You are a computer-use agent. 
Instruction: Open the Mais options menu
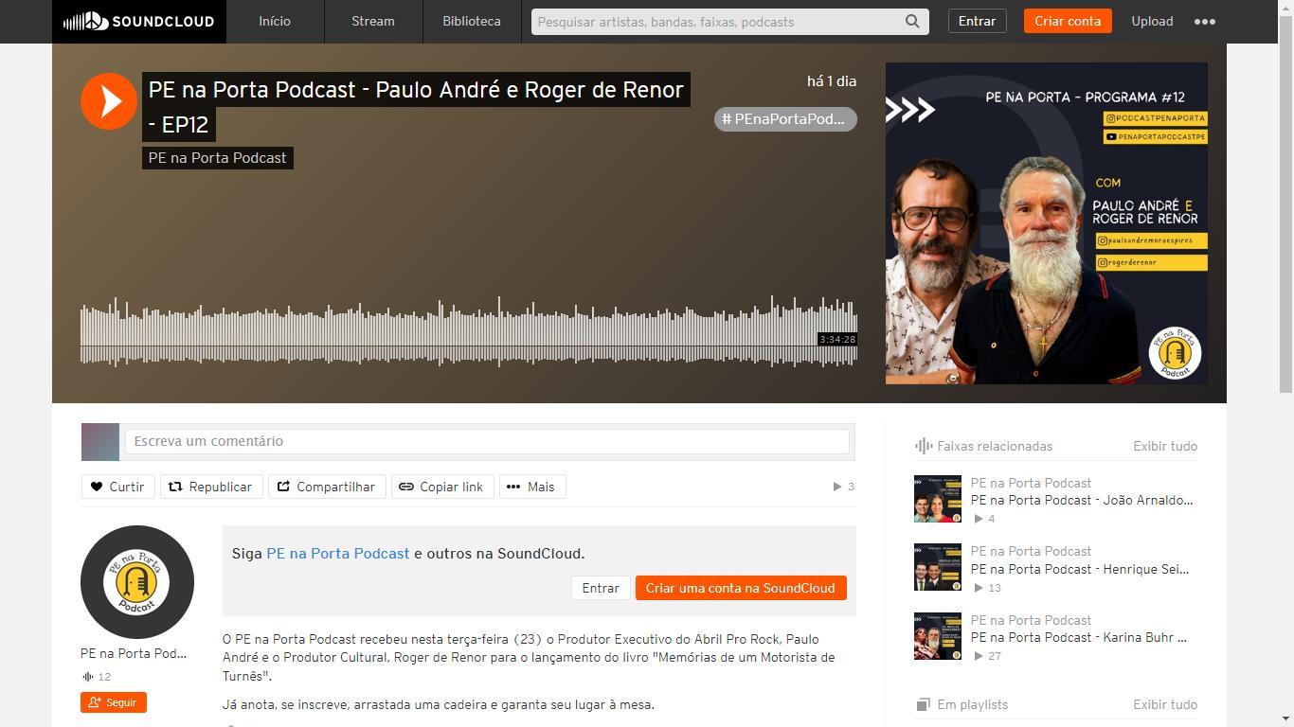532,487
